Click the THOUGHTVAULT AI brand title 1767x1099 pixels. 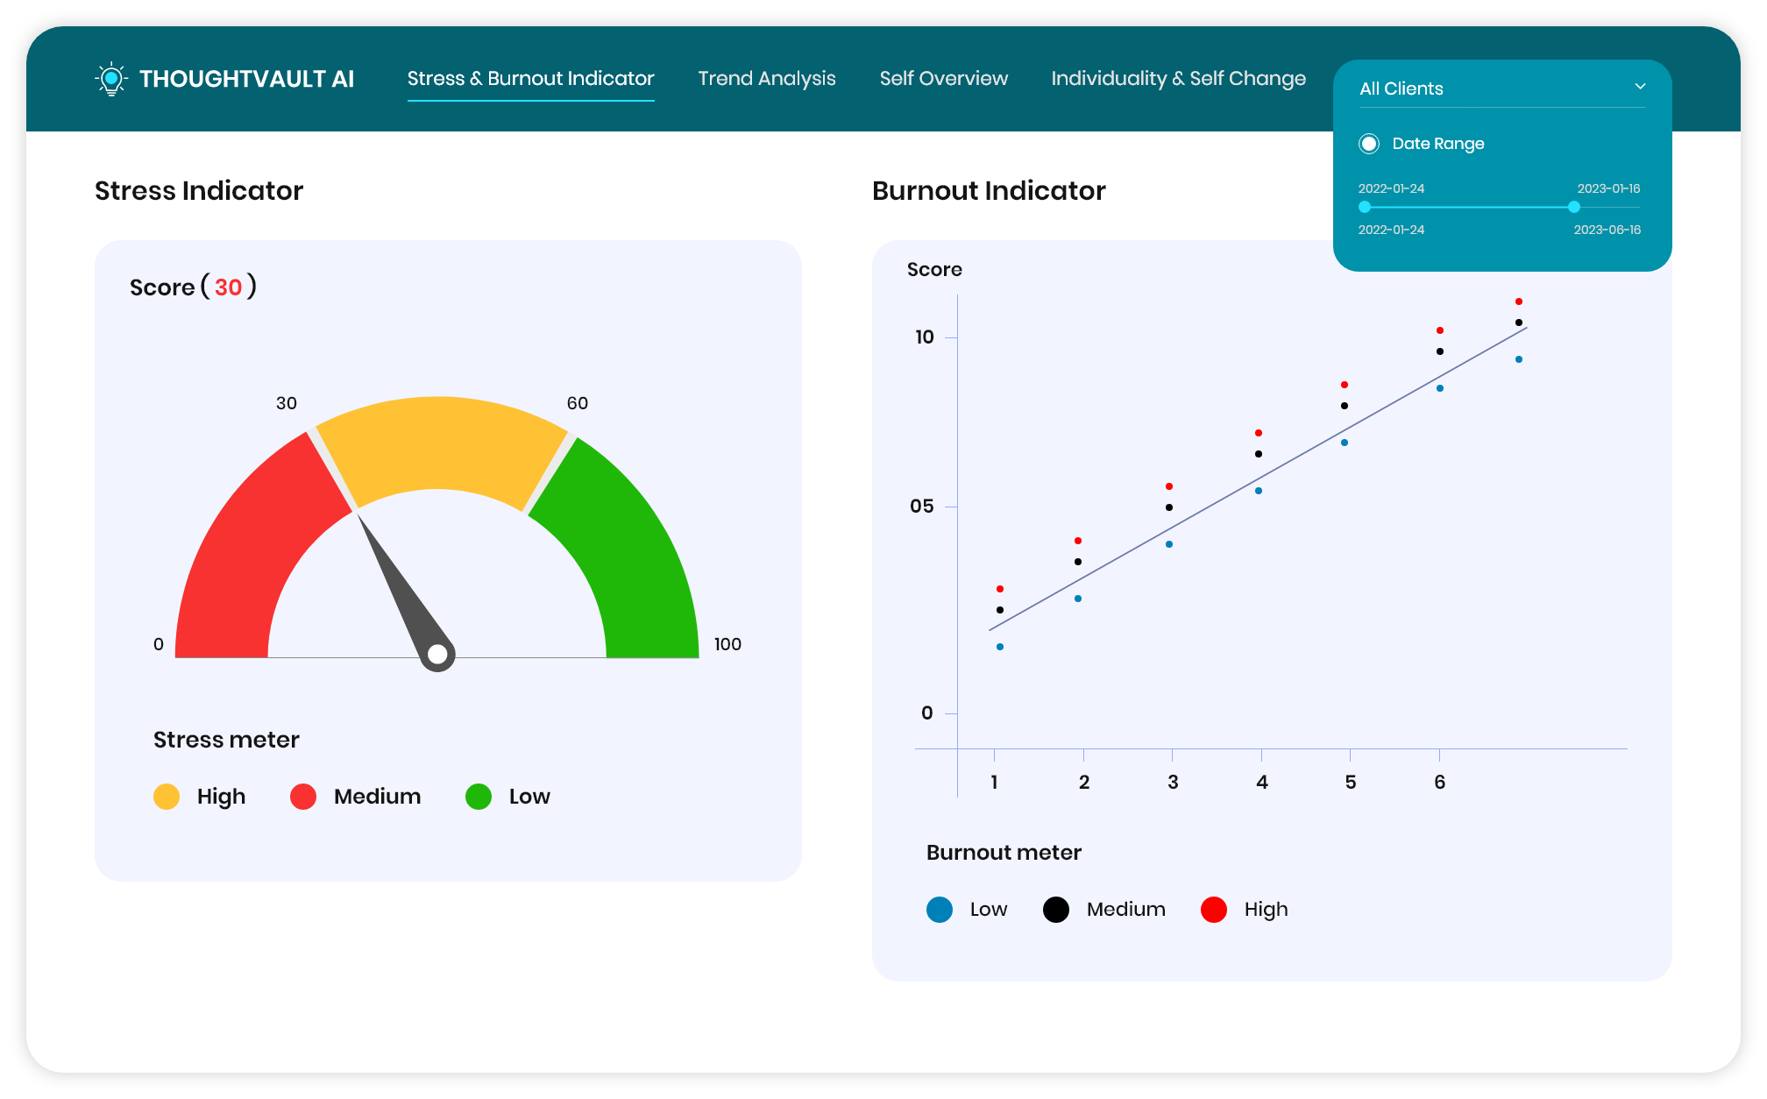[x=247, y=79]
